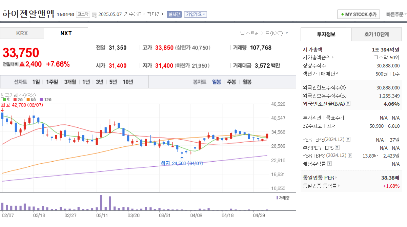Open the 호가 10단계 tab
The width and height of the screenshot is (407, 227).
pos(376,35)
